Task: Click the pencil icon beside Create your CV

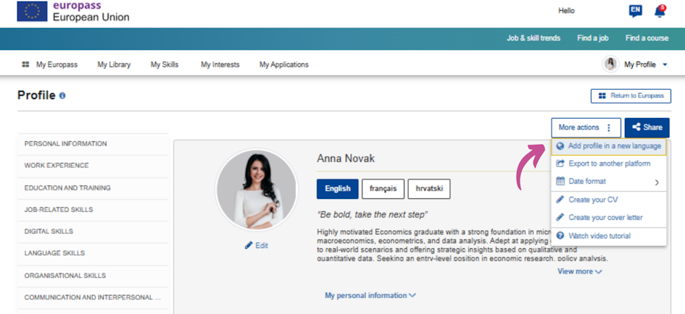Action: [x=560, y=200]
